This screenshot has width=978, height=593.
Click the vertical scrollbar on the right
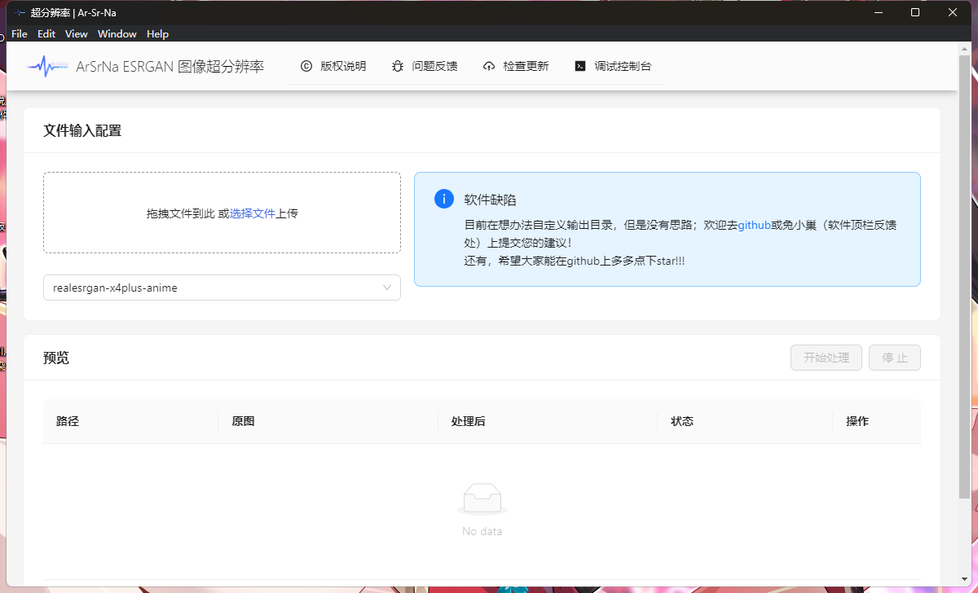(x=964, y=277)
